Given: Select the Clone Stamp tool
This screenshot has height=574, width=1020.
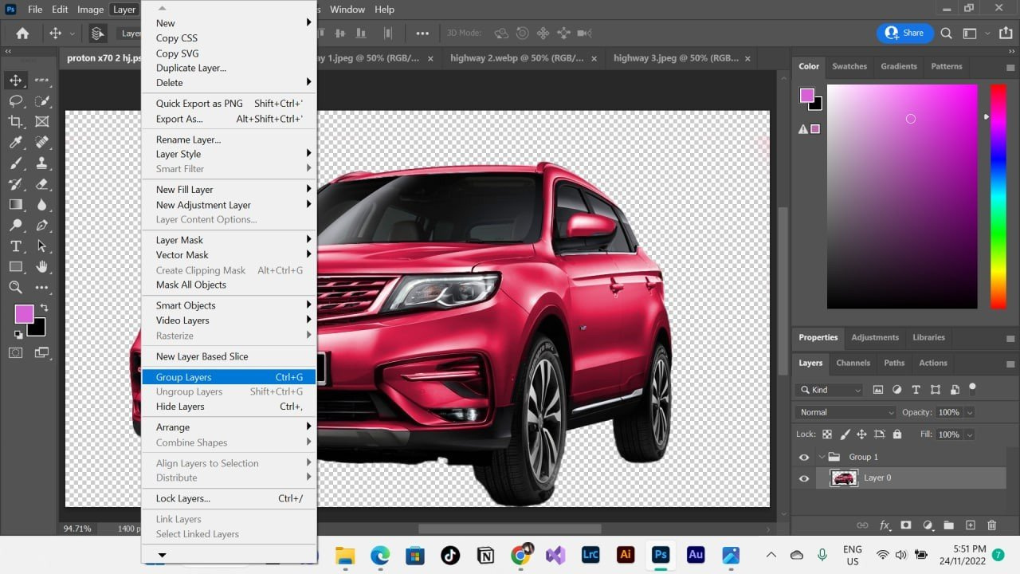Looking at the screenshot, I should (42, 163).
